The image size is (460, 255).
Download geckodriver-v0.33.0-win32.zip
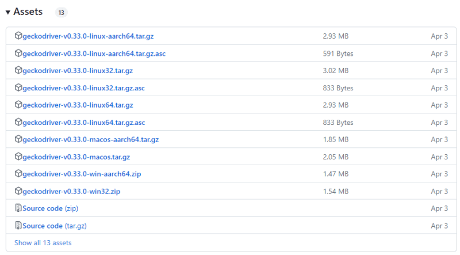(71, 191)
